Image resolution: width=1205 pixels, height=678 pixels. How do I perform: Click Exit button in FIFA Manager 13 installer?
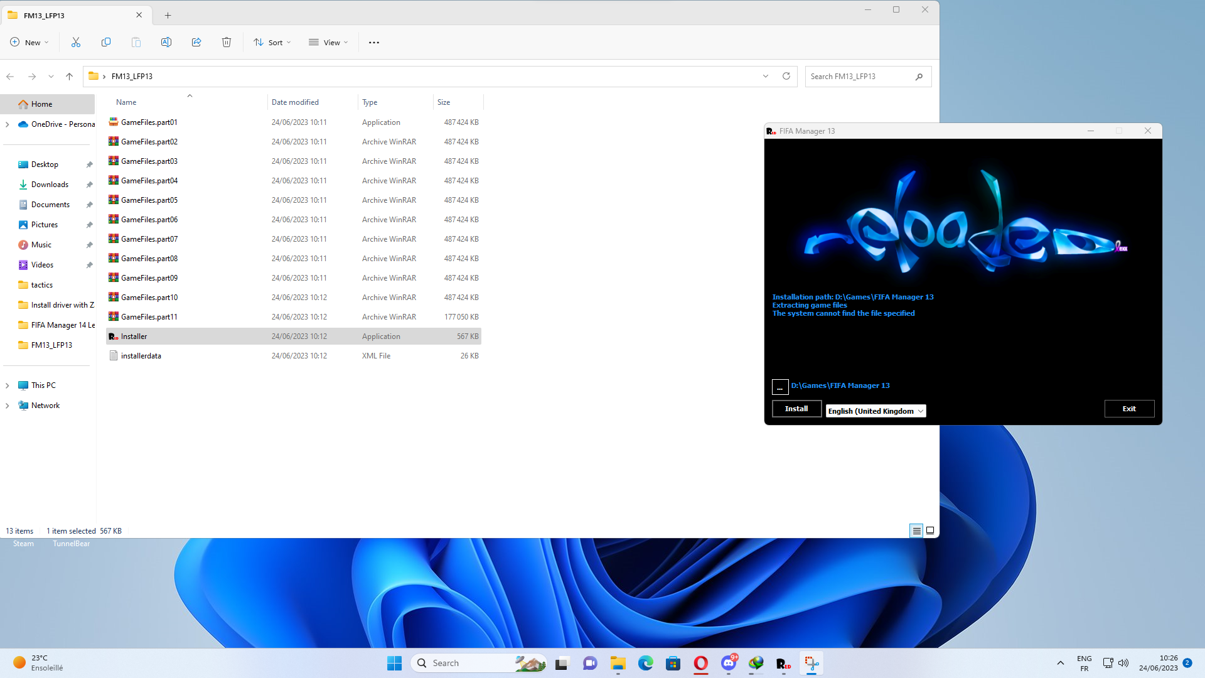click(1129, 409)
